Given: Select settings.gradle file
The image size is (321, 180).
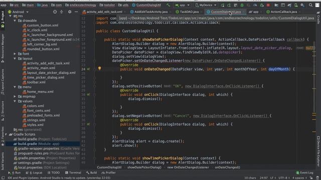Looking at the screenshot, I should coord(42,162).
